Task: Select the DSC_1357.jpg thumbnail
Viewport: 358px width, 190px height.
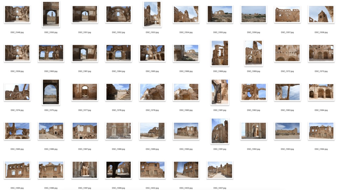Action: (x=287, y=14)
